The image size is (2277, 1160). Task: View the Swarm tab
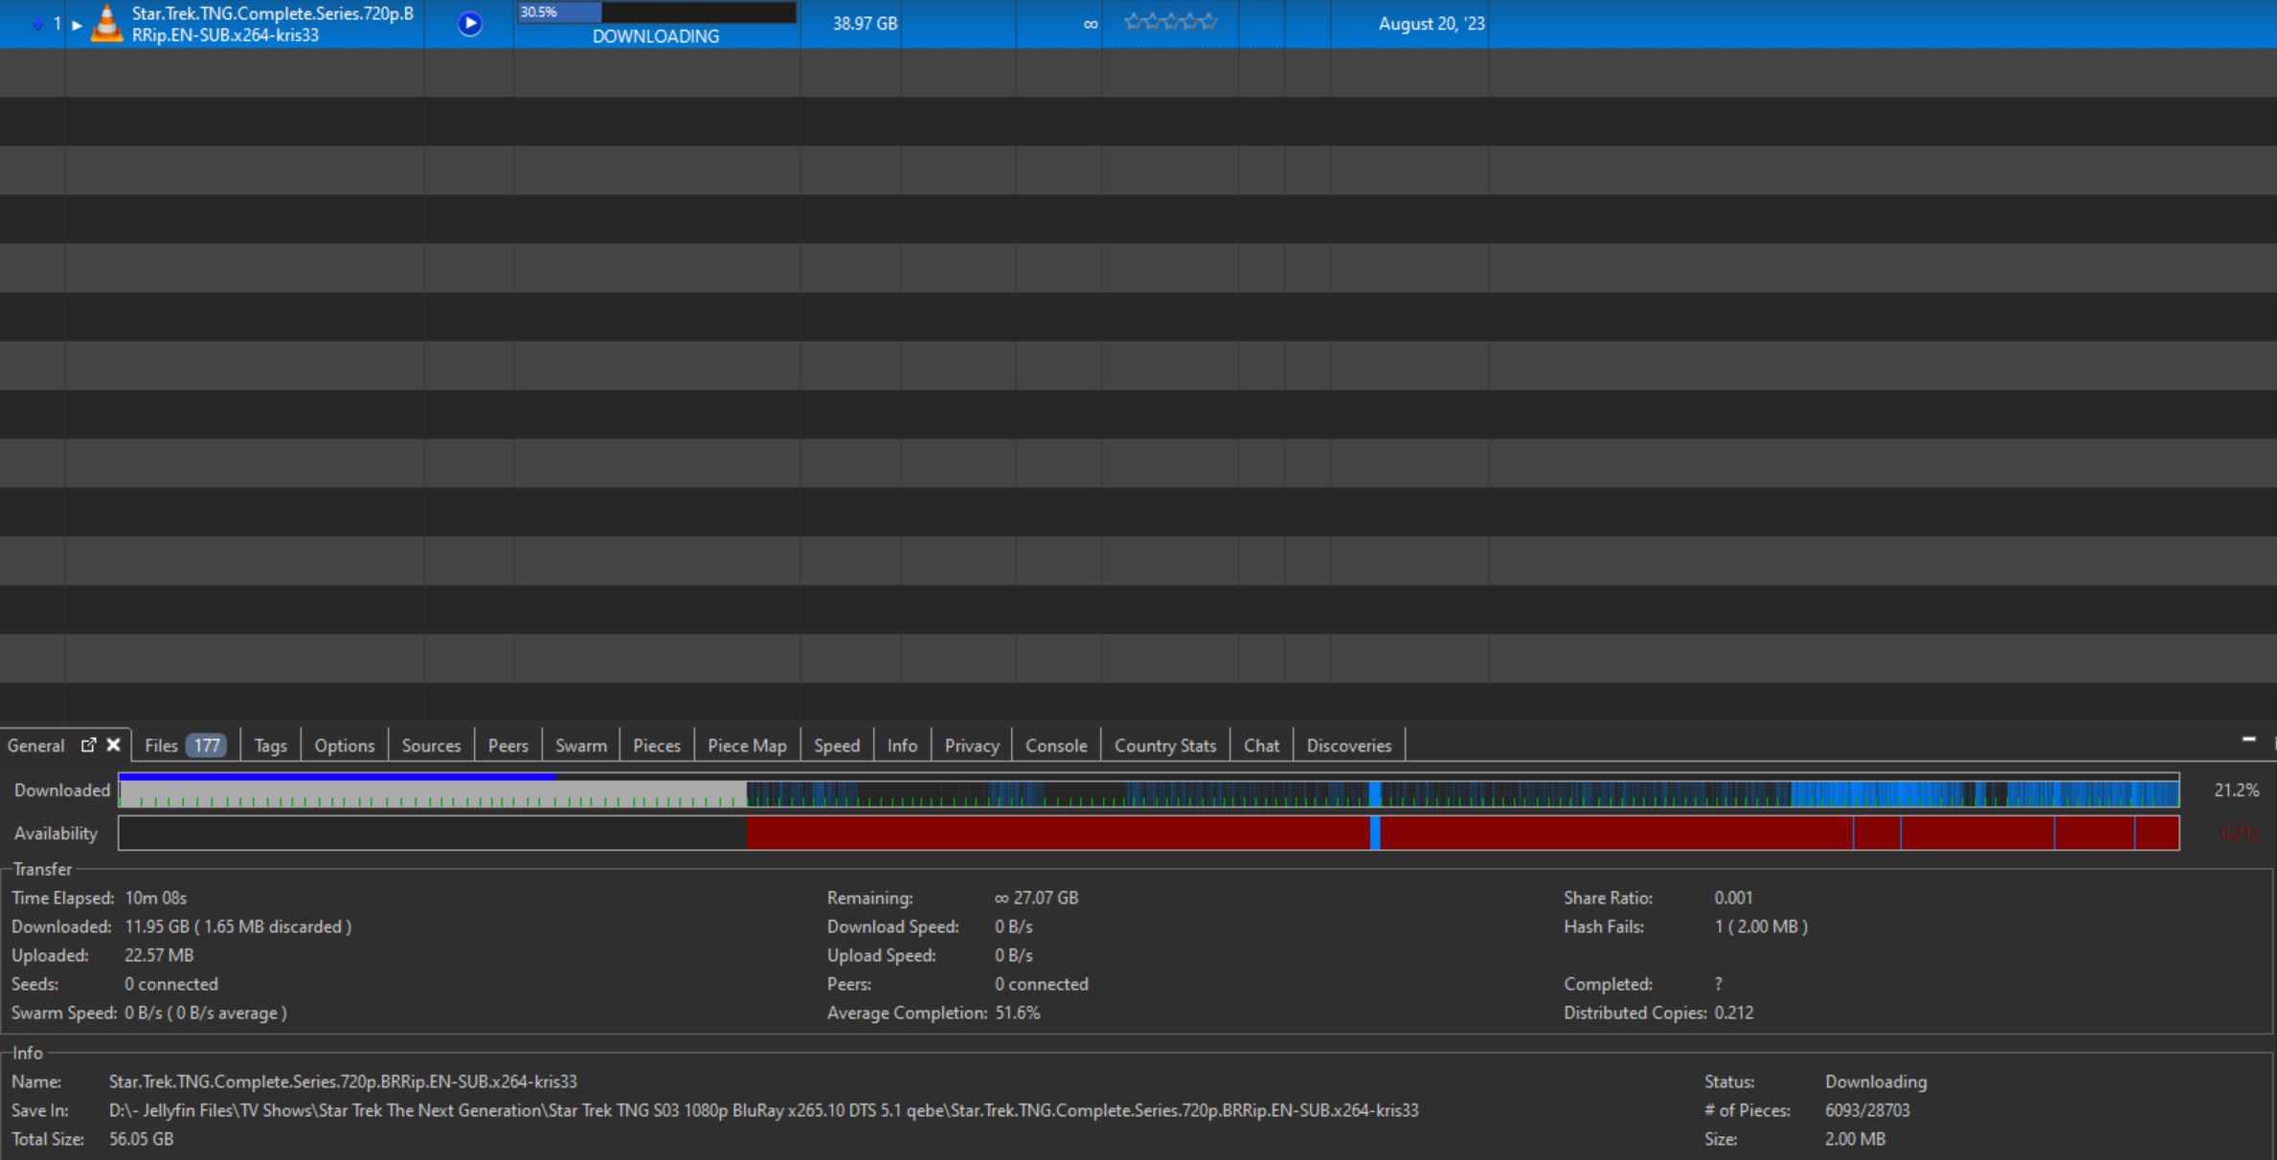point(580,746)
